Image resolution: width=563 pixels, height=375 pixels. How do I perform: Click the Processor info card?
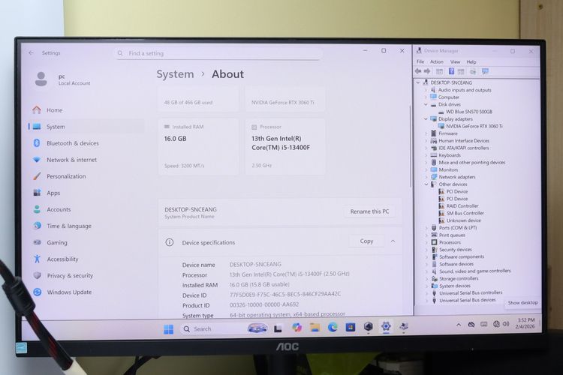click(x=285, y=147)
